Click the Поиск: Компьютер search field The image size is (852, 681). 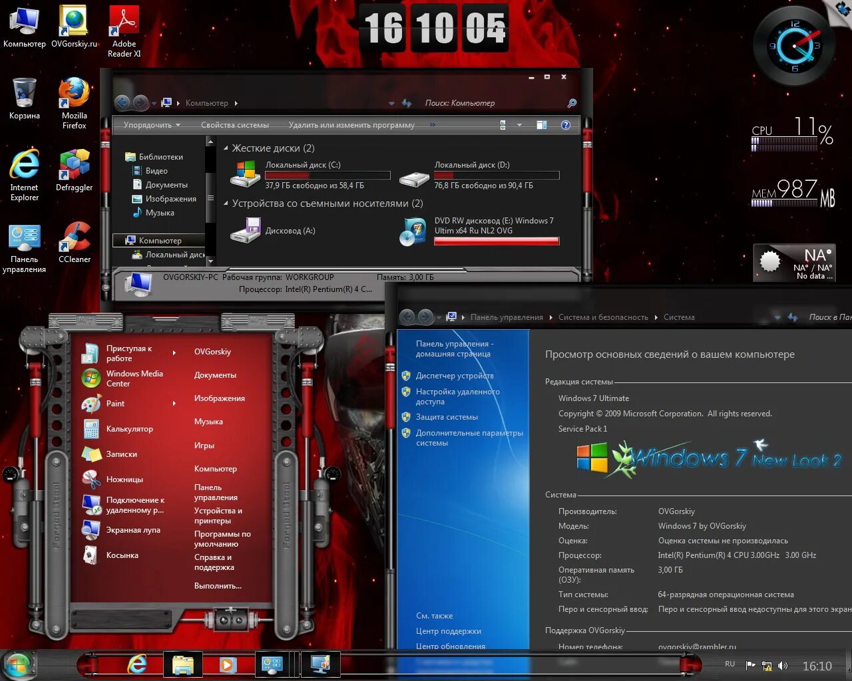[493, 103]
